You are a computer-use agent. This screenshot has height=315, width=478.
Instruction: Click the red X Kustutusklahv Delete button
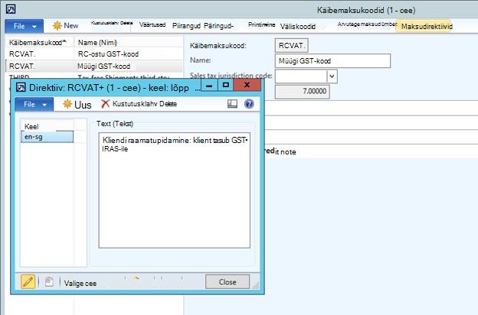pyautogui.click(x=139, y=104)
